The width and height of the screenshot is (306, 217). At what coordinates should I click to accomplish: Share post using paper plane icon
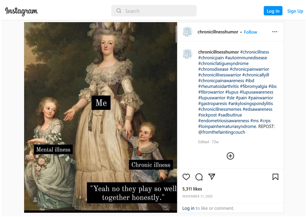(211, 177)
